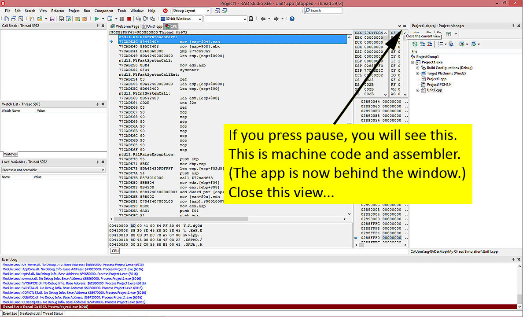
Task: Select Project1PCH1.h in the project tree
Action: 439,85
